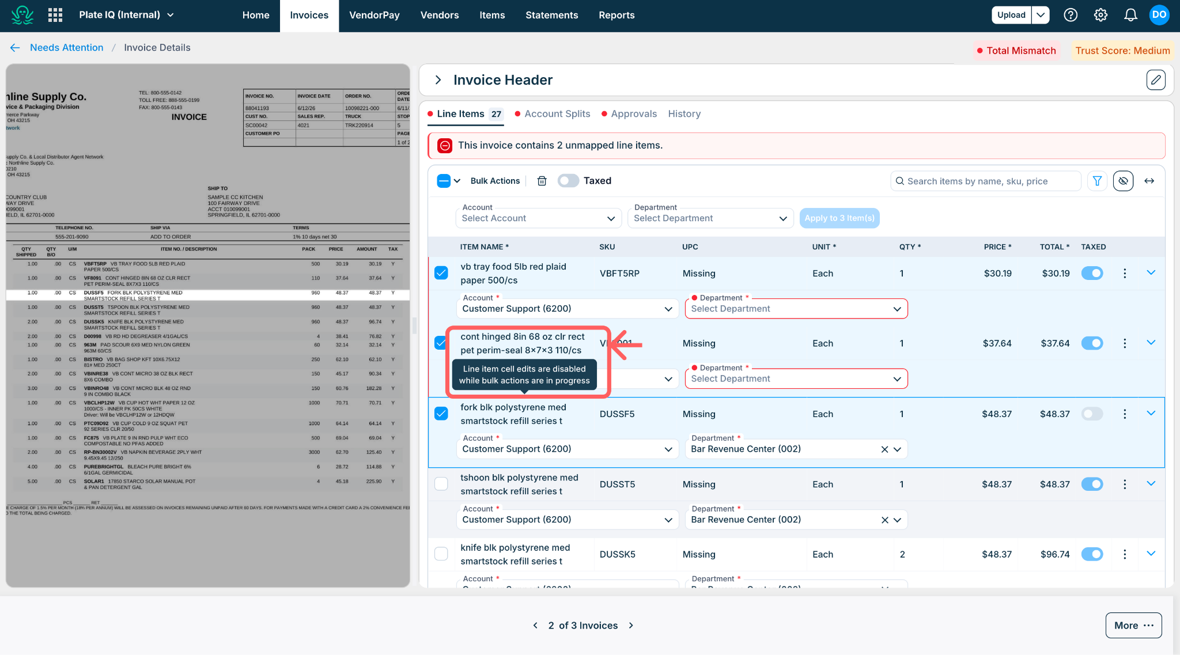Open the settings gear icon
The height and width of the screenshot is (655, 1180).
click(x=1100, y=15)
